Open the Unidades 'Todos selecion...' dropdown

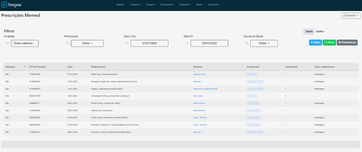point(25,43)
